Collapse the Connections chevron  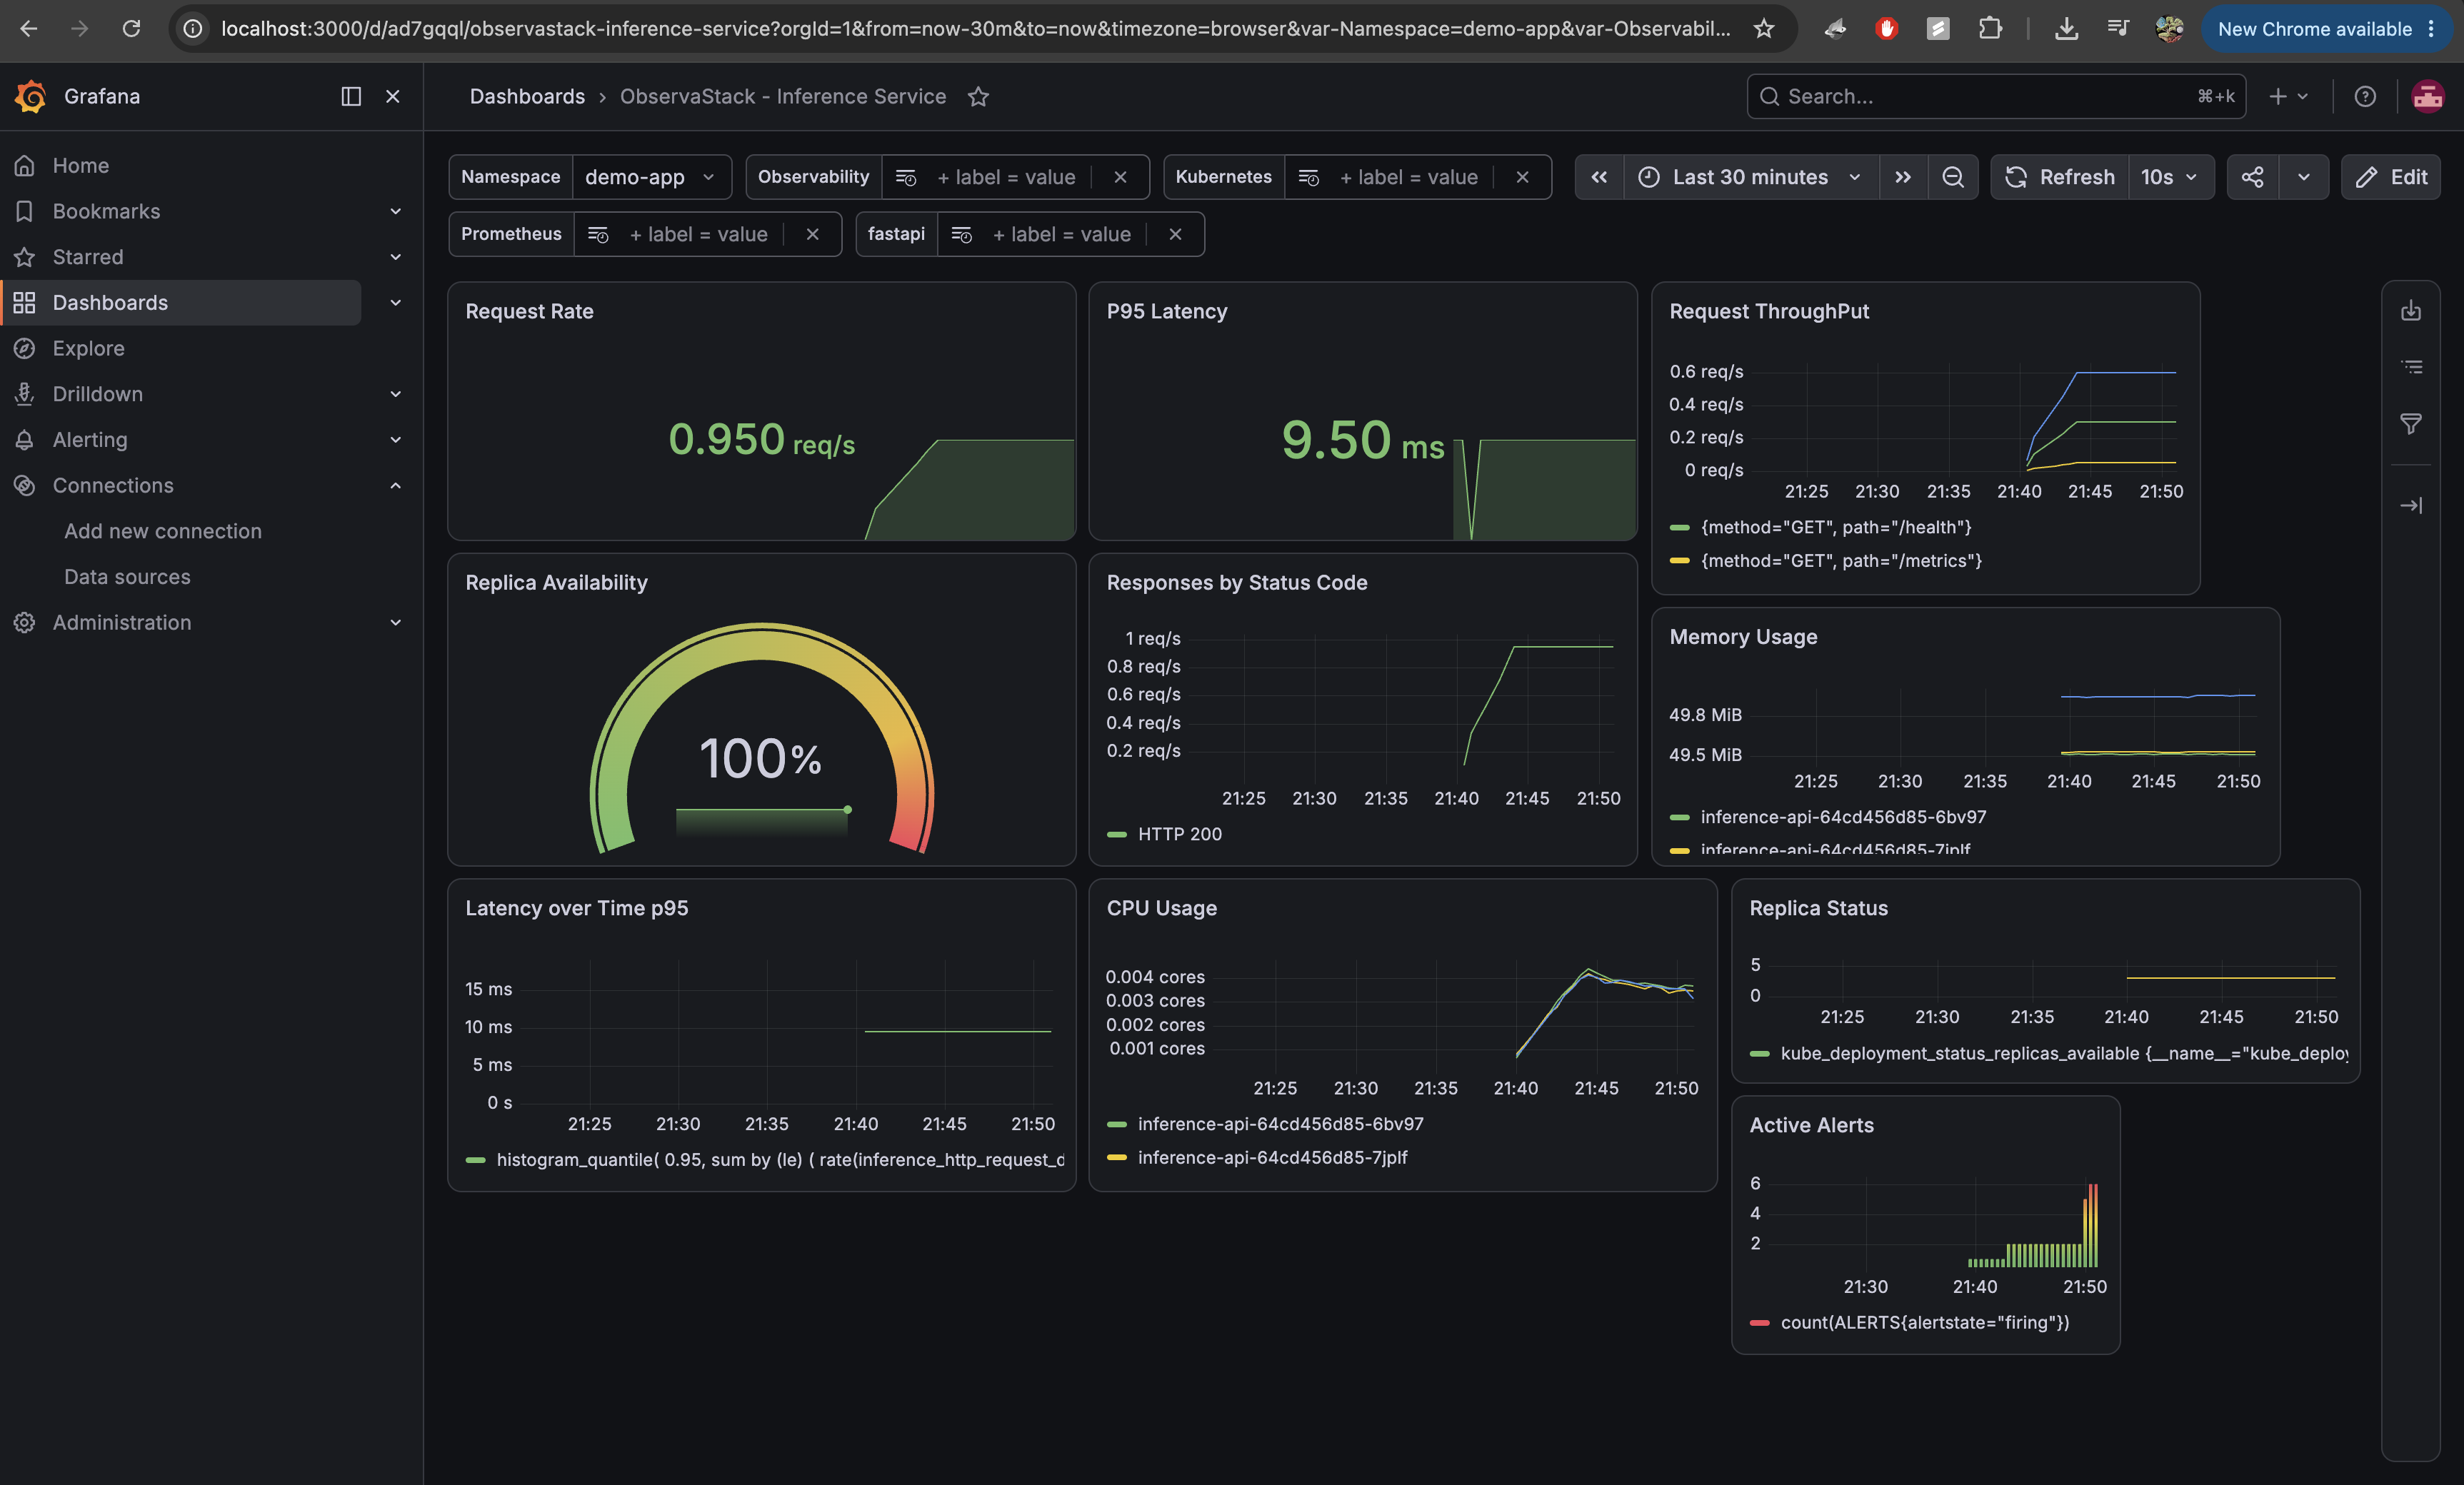(x=396, y=485)
